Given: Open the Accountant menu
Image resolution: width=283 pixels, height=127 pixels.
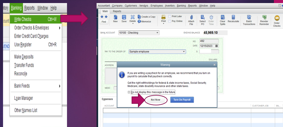Looking at the screenshot, I should point(104,5).
